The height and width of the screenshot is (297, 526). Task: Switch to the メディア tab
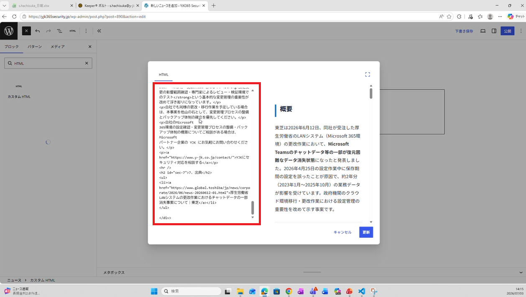(x=58, y=47)
